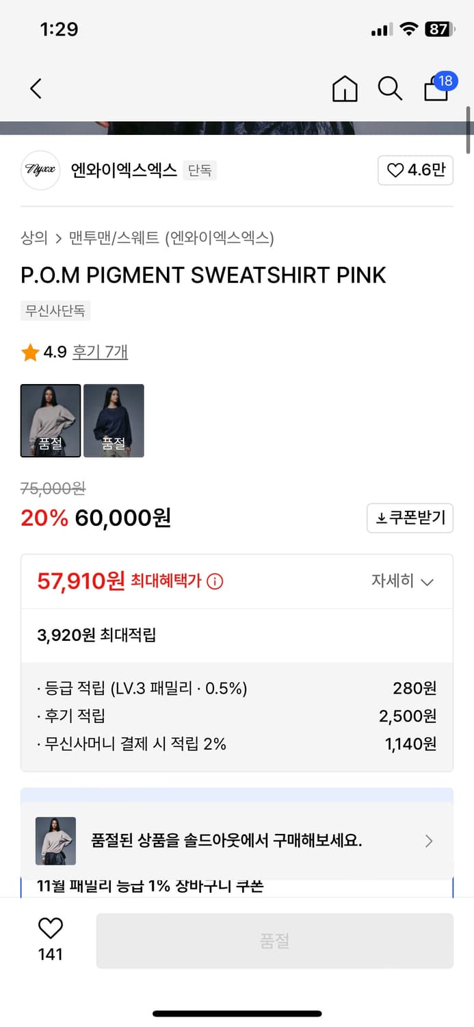Tap the info icon next to 최대혜택가
Viewport: 474px width, 1027px height.
tap(216, 581)
